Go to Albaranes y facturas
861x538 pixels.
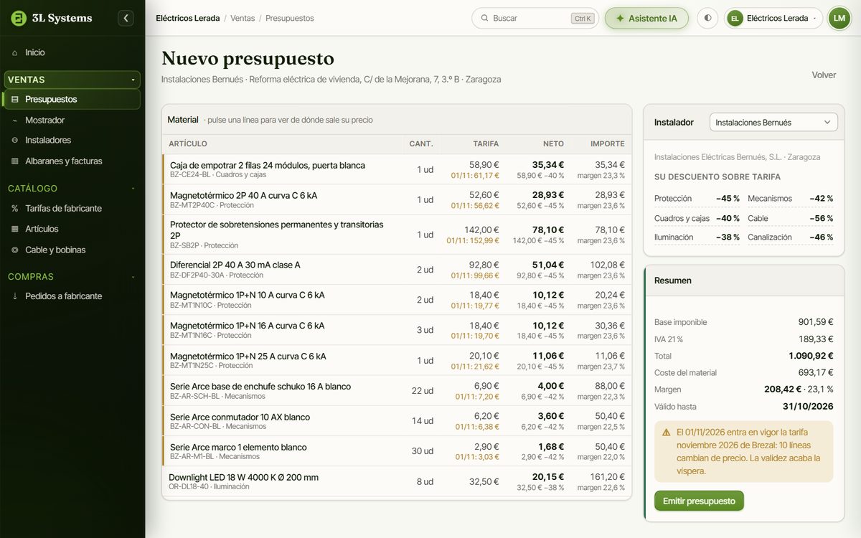72,161
